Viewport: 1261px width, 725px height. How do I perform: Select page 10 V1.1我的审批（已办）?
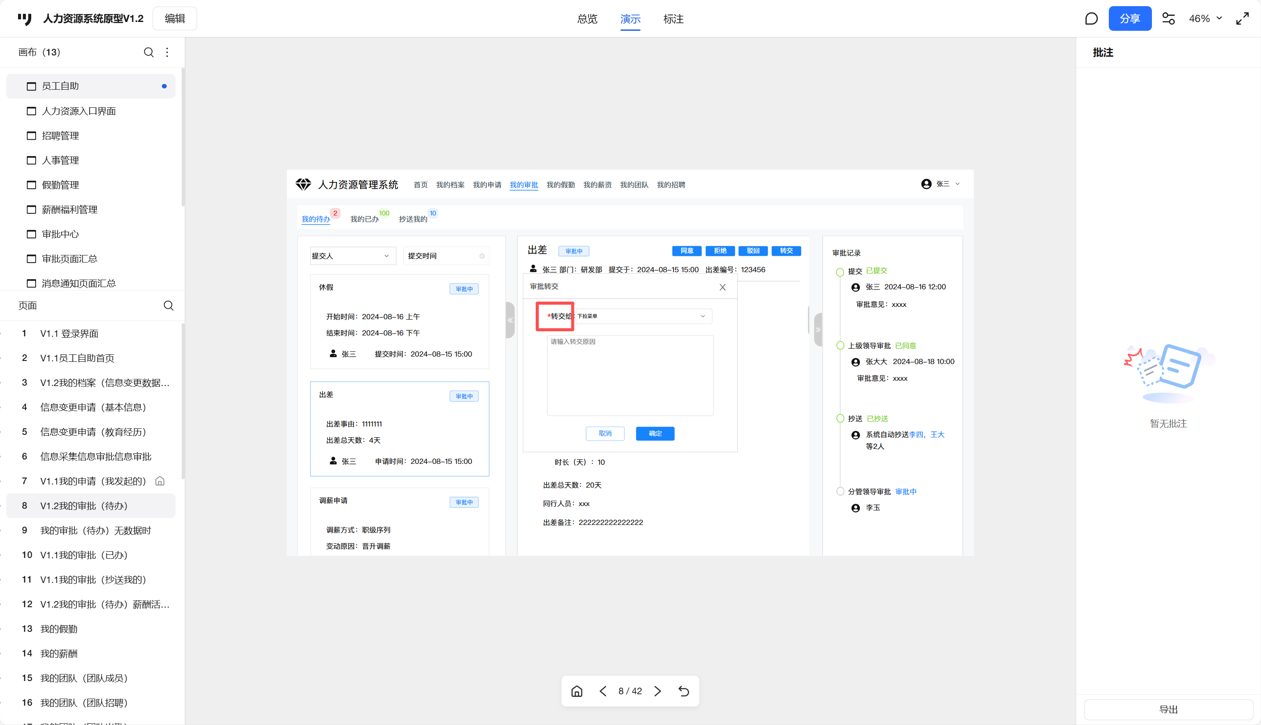click(x=84, y=555)
